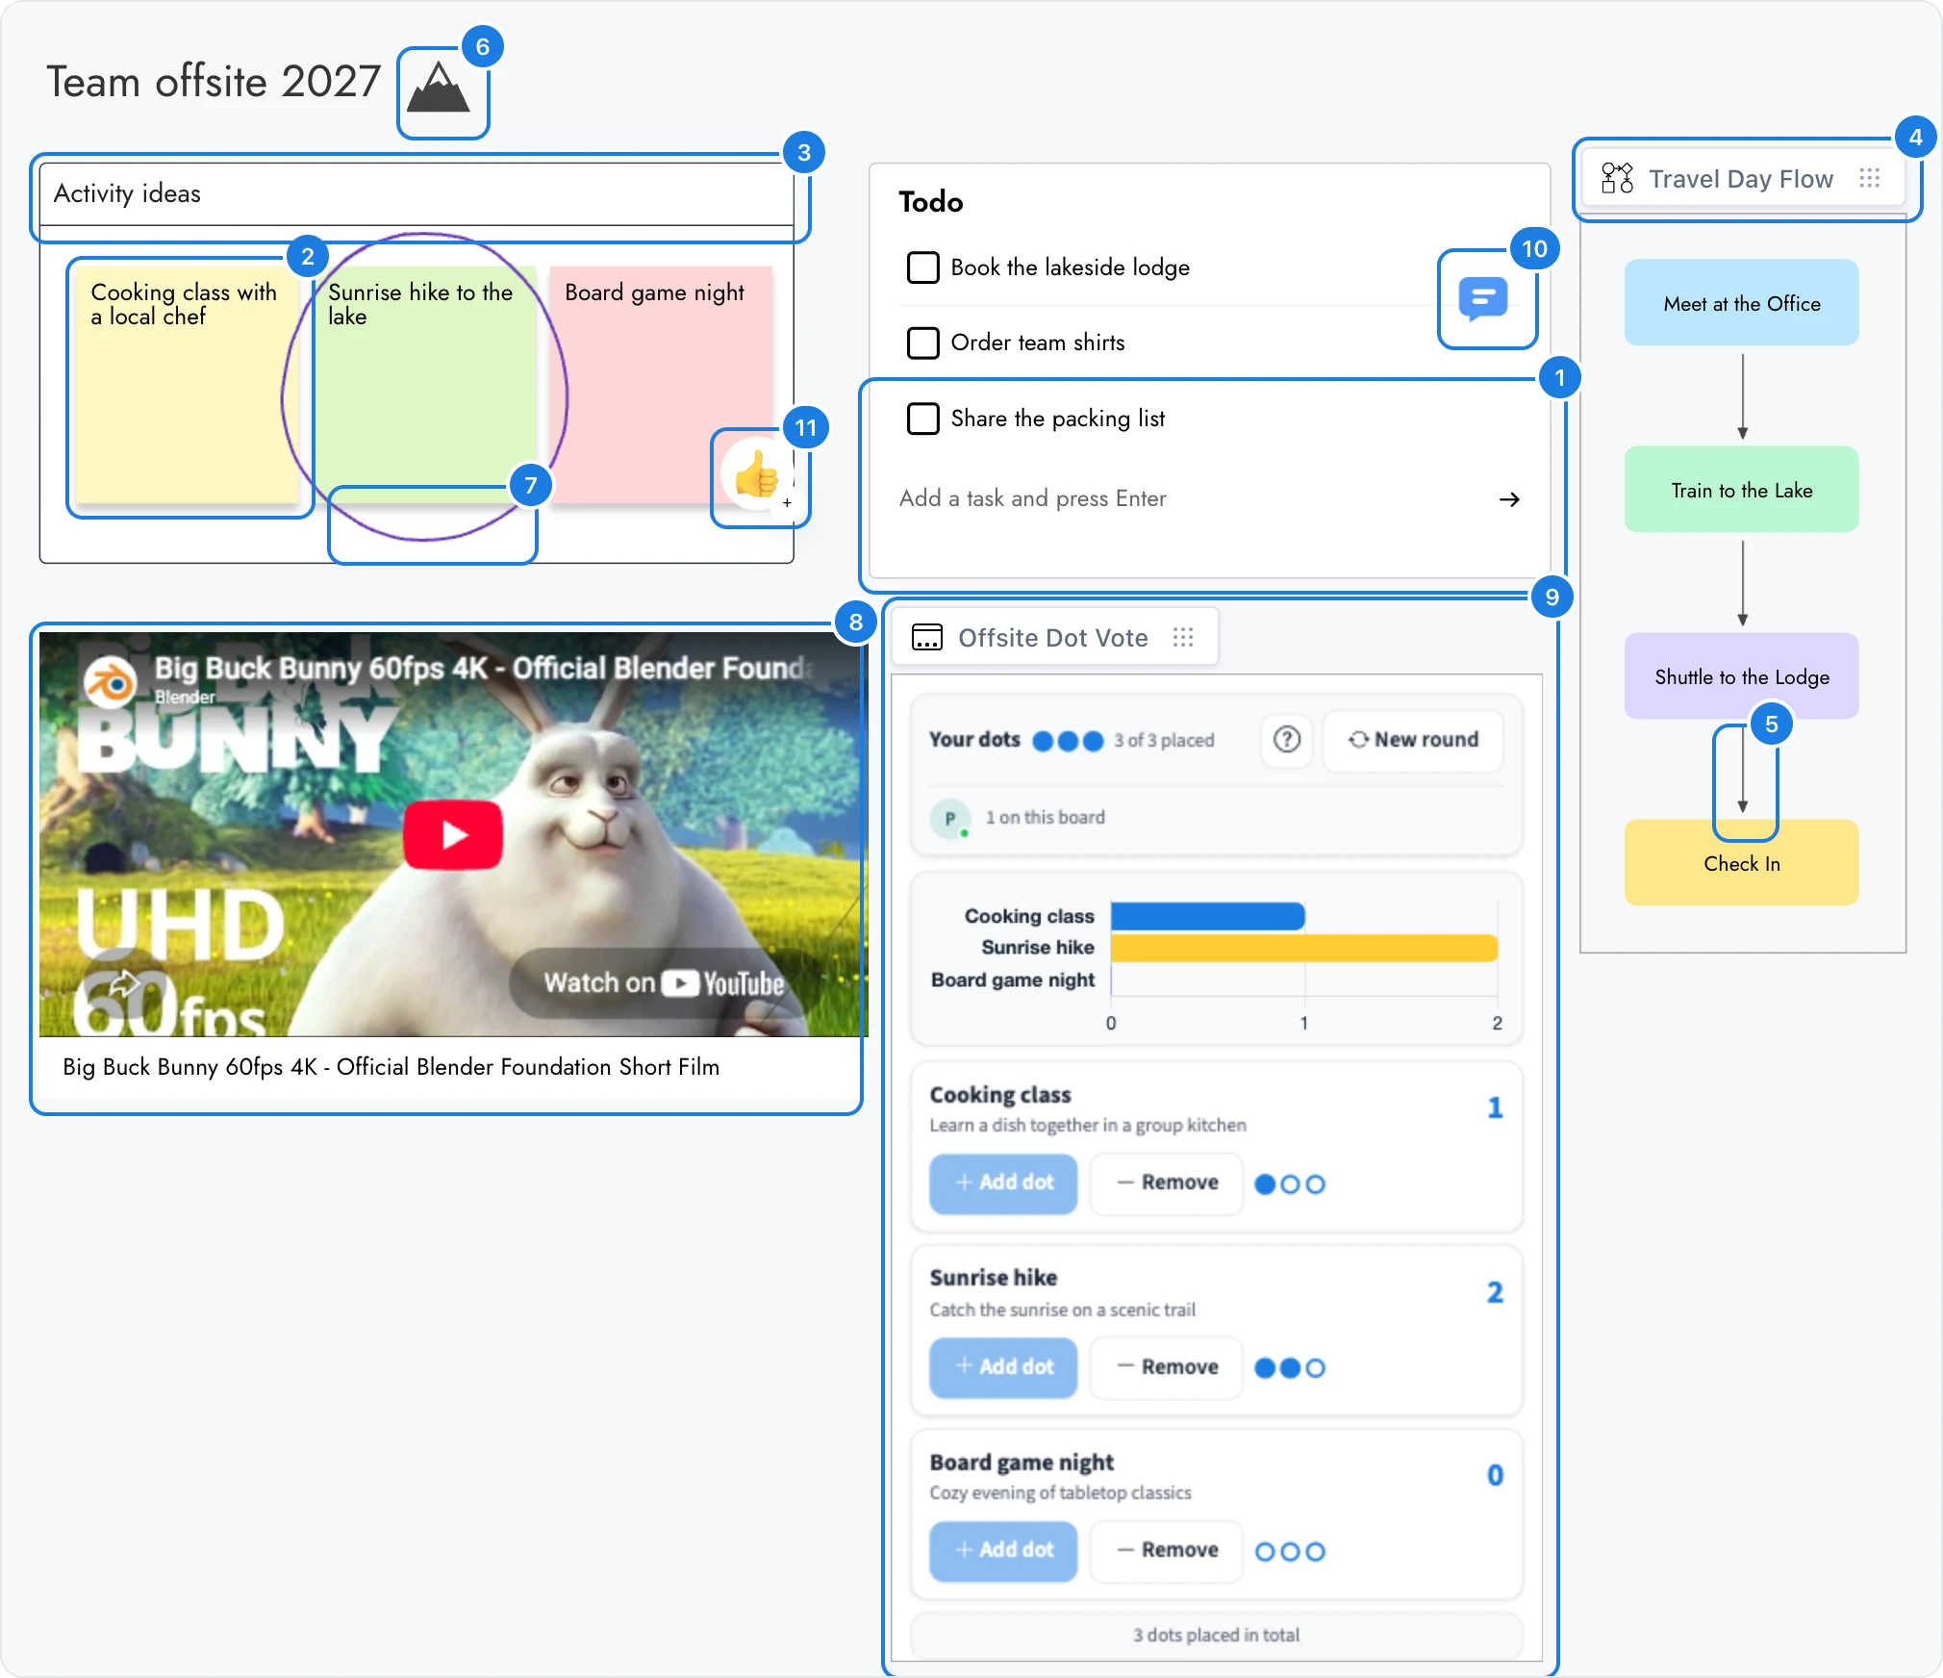Select the 'Train to the Lake' node
The width and height of the screenshot is (1943, 1678).
[1742, 490]
